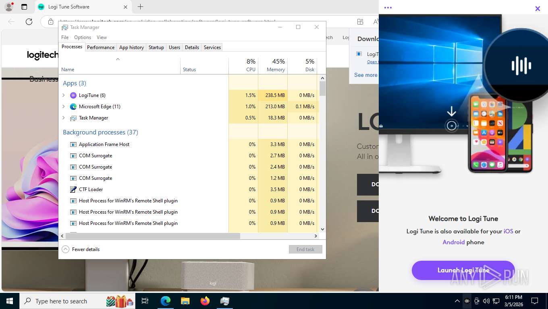This screenshot has width=548, height=309.
Task: Open volume control in tray
Action: [486, 301]
